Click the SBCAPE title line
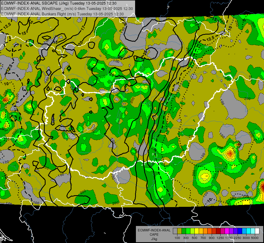The height and width of the screenshot is (243, 264). (59, 3)
